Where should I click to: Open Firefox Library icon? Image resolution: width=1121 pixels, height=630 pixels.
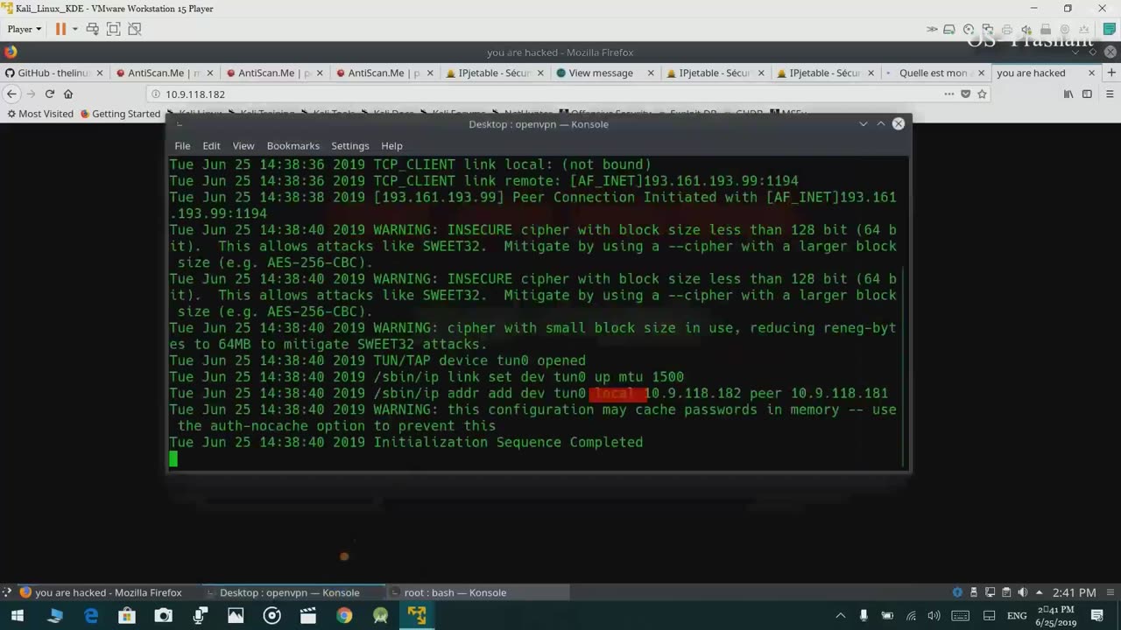point(1068,94)
